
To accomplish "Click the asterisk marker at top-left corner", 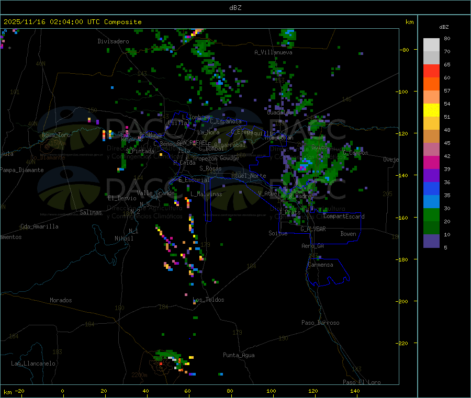I will [10, 48].
